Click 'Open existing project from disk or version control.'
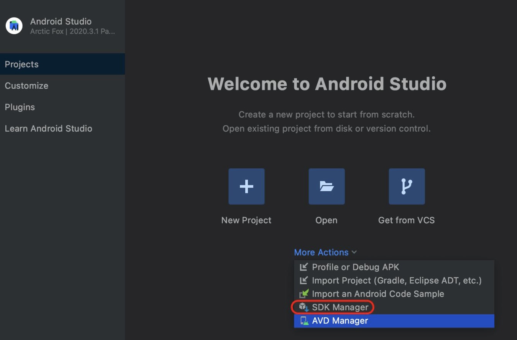 click(x=327, y=129)
